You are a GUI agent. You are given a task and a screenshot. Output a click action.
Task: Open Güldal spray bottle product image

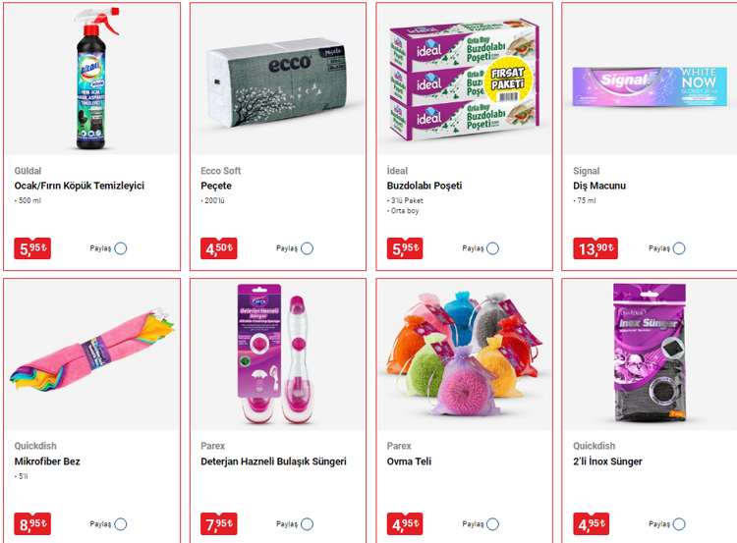coord(92,79)
